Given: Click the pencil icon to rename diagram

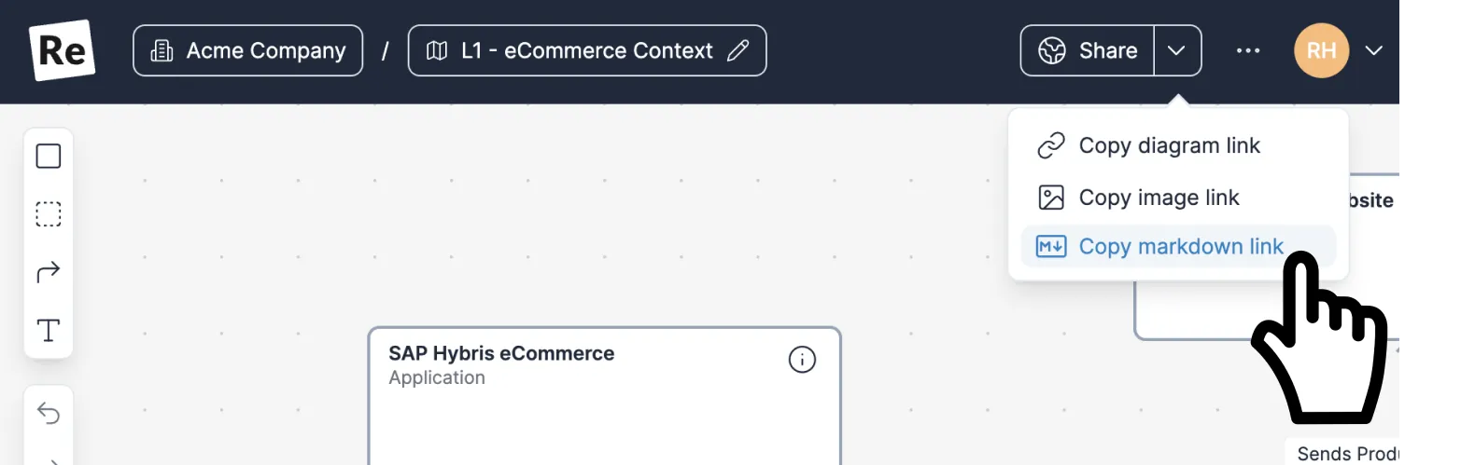Looking at the screenshot, I should [737, 50].
